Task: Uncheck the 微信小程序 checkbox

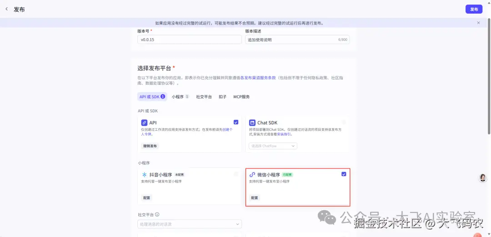Action: pyautogui.click(x=344, y=174)
